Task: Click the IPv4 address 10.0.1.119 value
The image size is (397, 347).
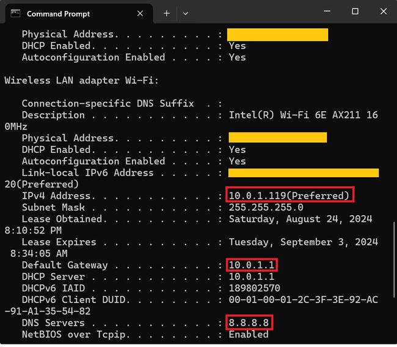Action: click(x=290, y=195)
